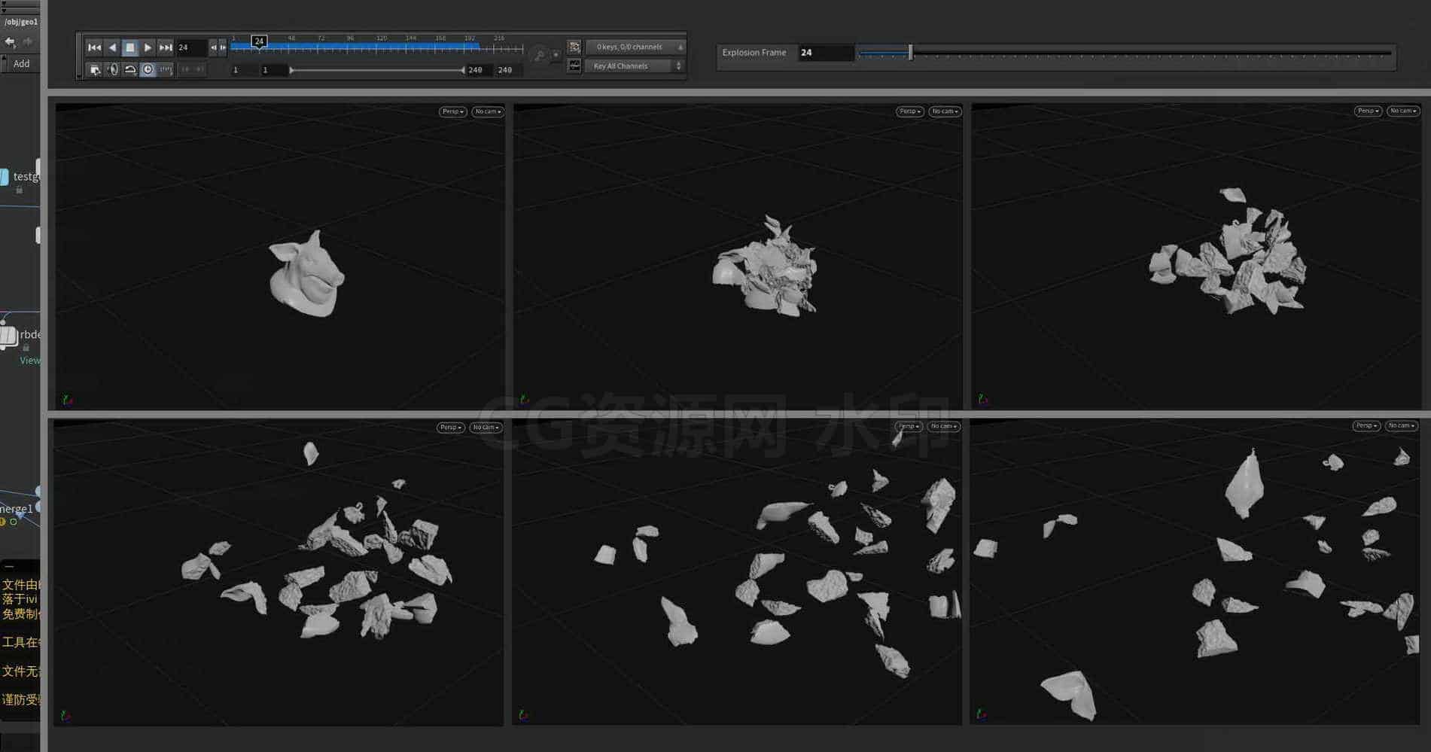The height and width of the screenshot is (752, 1431).
Task: Open Persp menu in bottom-left viewport
Action: click(x=451, y=428)
